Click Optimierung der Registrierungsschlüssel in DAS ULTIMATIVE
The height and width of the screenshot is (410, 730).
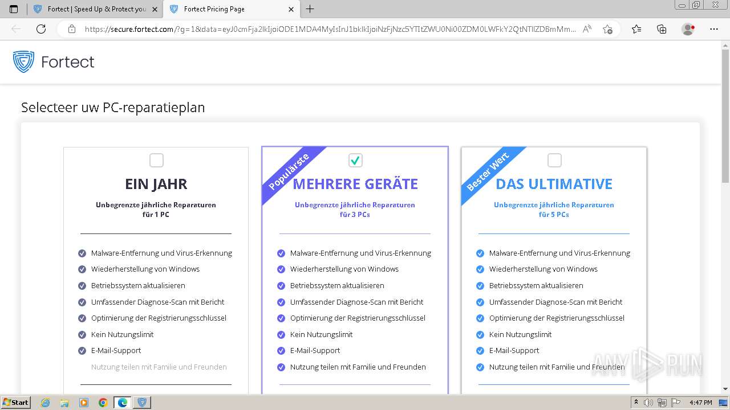[x=557, y=318]
